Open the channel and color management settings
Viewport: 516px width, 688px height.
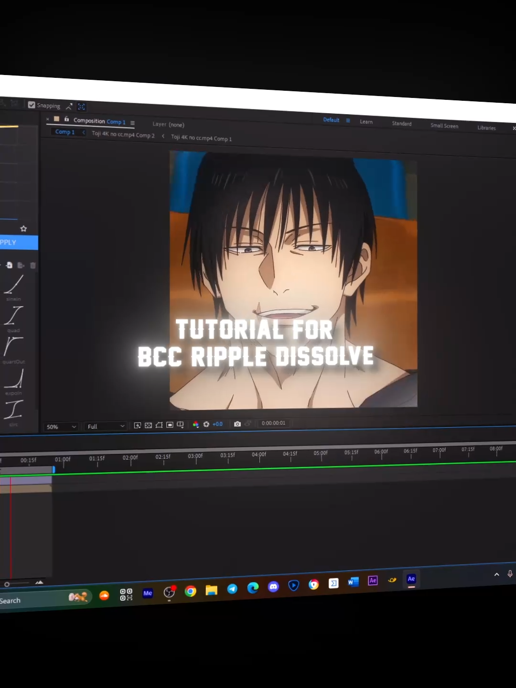click(197, 424)
